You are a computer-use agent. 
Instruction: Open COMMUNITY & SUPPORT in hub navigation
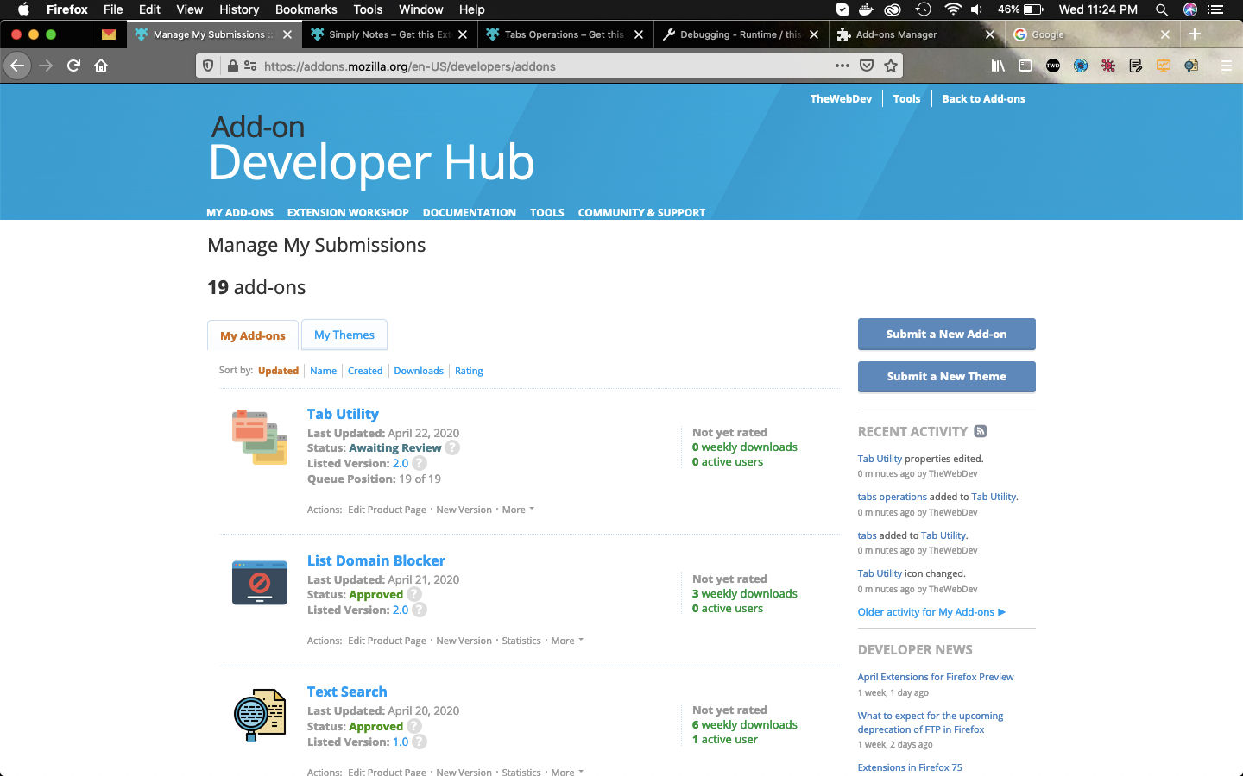point(641,212)
